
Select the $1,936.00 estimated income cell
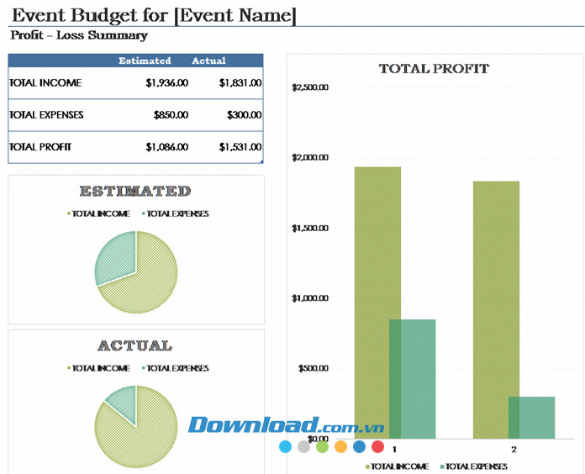[167, 83]
